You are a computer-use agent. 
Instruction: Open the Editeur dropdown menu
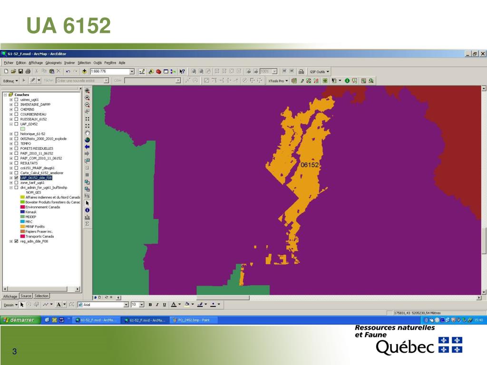10,81
